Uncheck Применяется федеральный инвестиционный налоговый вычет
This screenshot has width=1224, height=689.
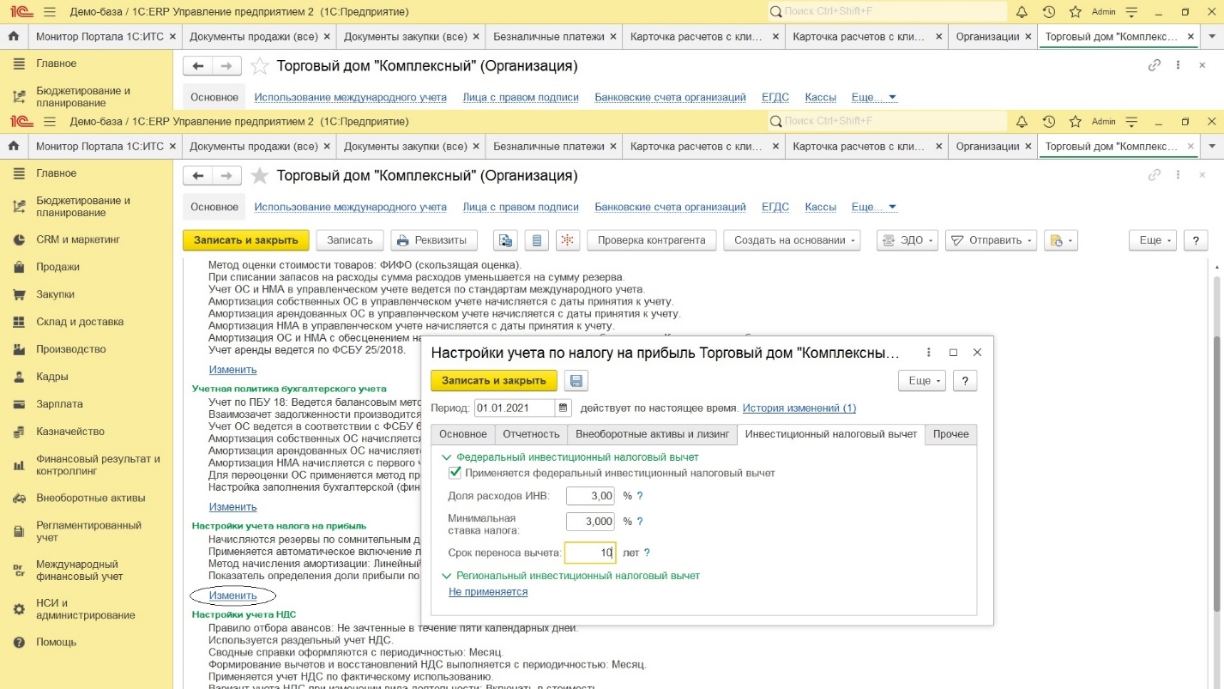[x=455, y=473]
